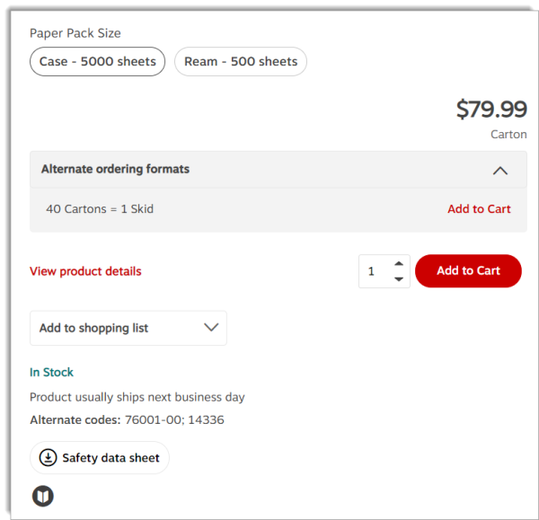Screen dimensions: 539x520
Task: Collapse the section using the up chevron
Action: 500,170
